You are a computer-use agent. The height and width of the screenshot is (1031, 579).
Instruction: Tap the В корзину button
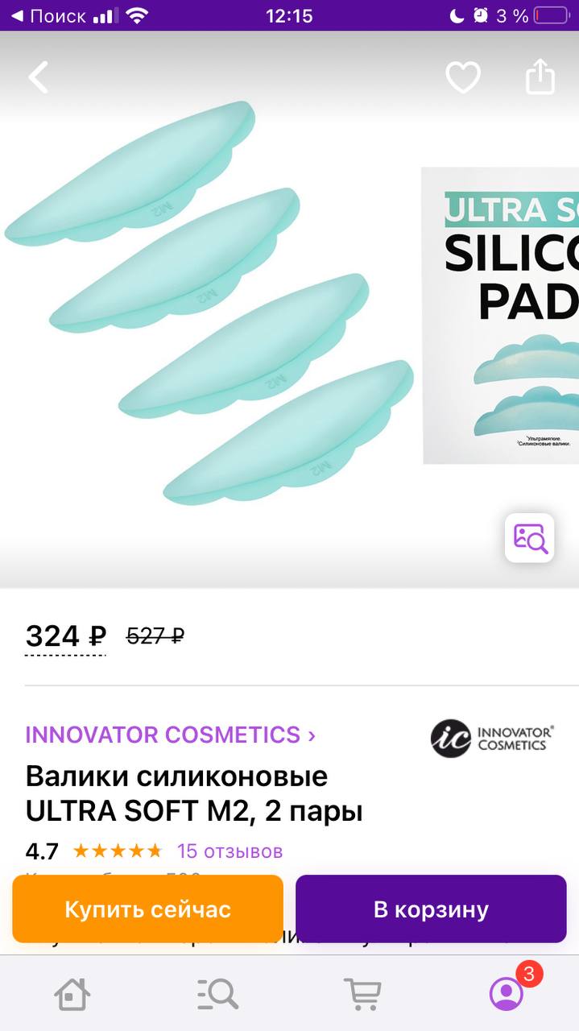point(431,909)
